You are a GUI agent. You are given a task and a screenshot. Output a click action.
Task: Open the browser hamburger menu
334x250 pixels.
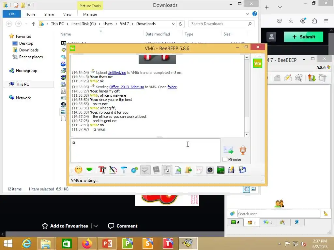[x=326, y=21]
